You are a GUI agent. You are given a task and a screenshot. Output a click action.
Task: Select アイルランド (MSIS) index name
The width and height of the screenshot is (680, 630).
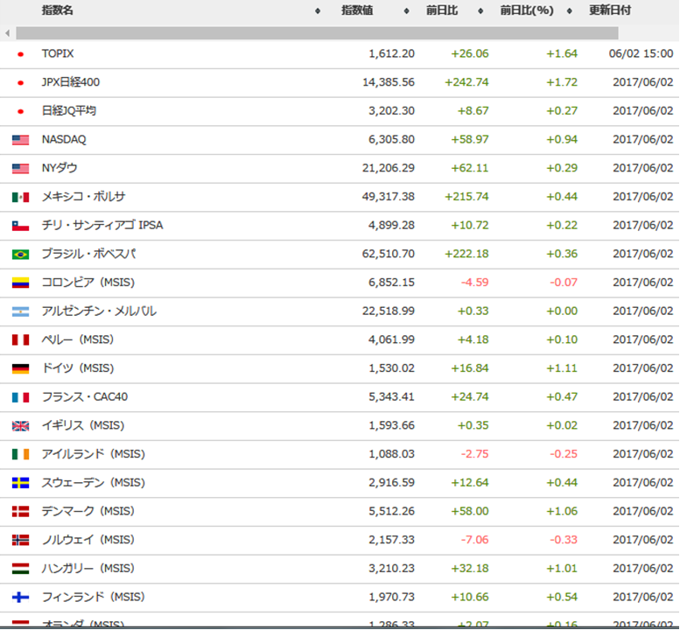(x=94, y=454)
